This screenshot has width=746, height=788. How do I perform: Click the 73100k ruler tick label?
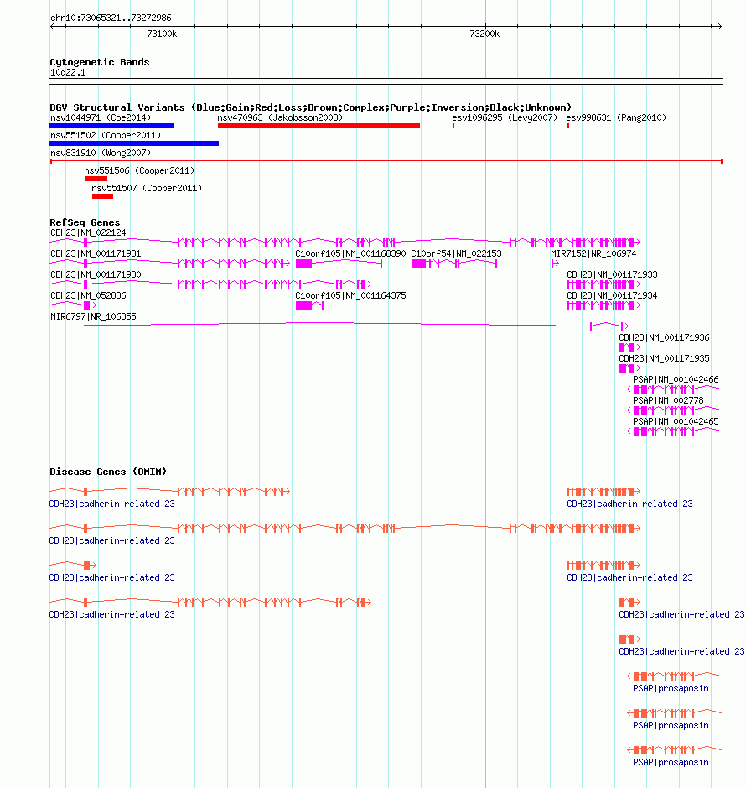click(162, 34)
